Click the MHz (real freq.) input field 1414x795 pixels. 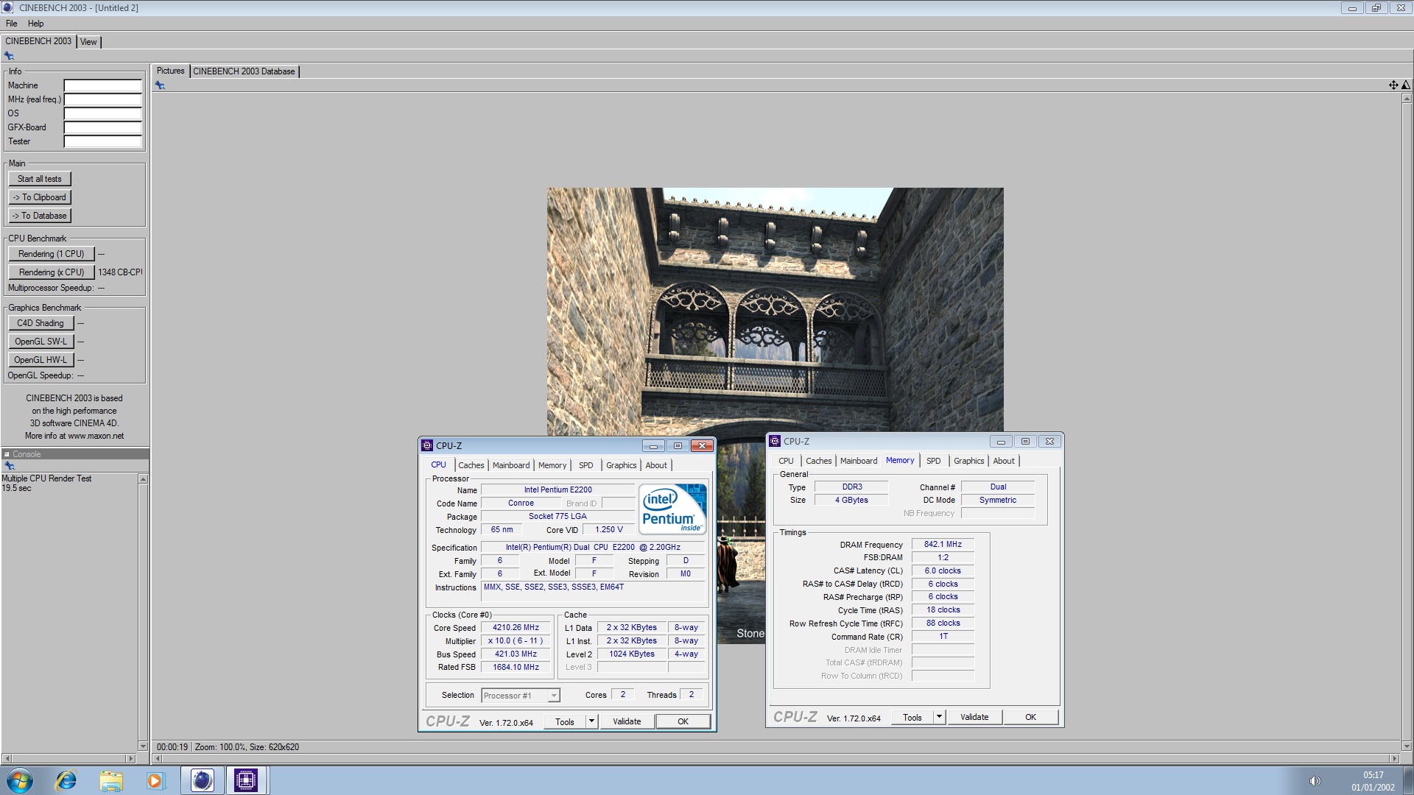point(102,99)
